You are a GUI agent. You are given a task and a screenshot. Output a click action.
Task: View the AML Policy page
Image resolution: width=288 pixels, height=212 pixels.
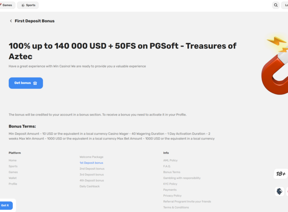(170, 160)
